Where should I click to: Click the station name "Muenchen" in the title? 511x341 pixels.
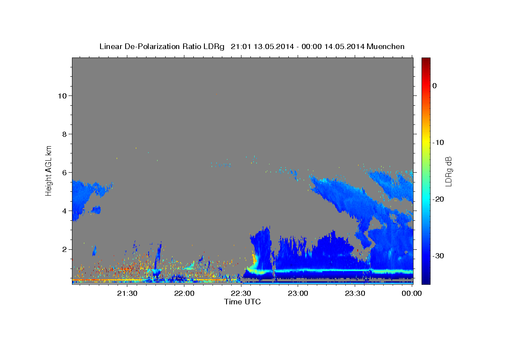pyautogui.click(x=385, y=46)
